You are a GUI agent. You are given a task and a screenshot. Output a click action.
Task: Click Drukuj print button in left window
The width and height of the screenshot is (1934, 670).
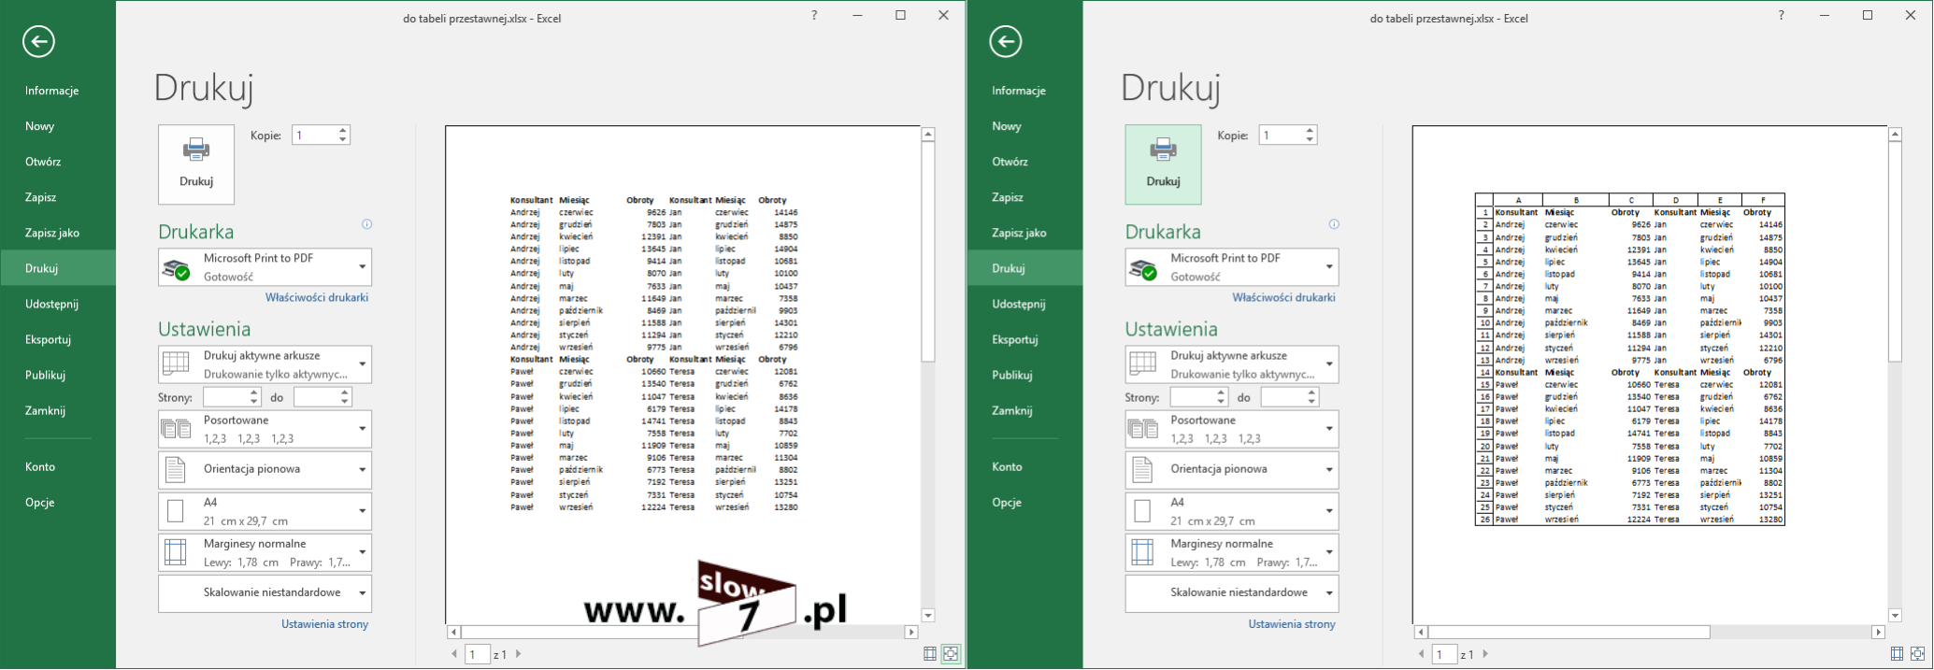coord(196,164)
